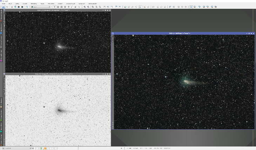Toggle the highlighted first button in the toolbar
The height and width of the screenshot is (150, 256).
point(3,7)
